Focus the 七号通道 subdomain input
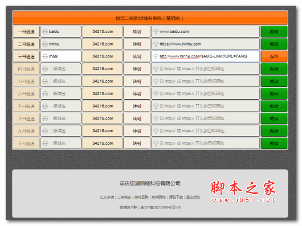The width and height of the screenshot is (302, 226). [61, 106]
